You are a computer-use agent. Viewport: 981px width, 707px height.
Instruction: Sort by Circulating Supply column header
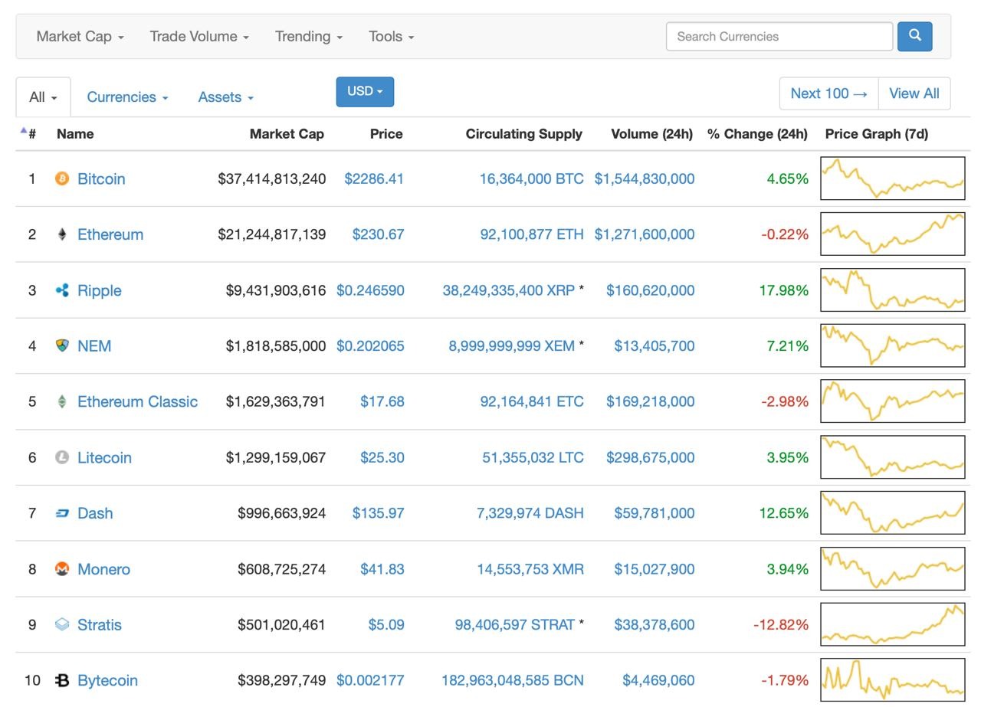point(524,134)
